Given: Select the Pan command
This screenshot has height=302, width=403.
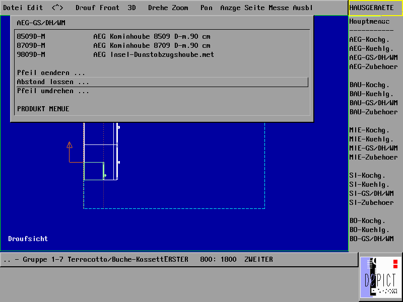Looking at the screenshot, I should (207, 8).
